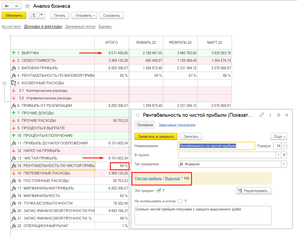Open the В группе dropdown list
Screen dimensions: 297x237
[278, 155]
